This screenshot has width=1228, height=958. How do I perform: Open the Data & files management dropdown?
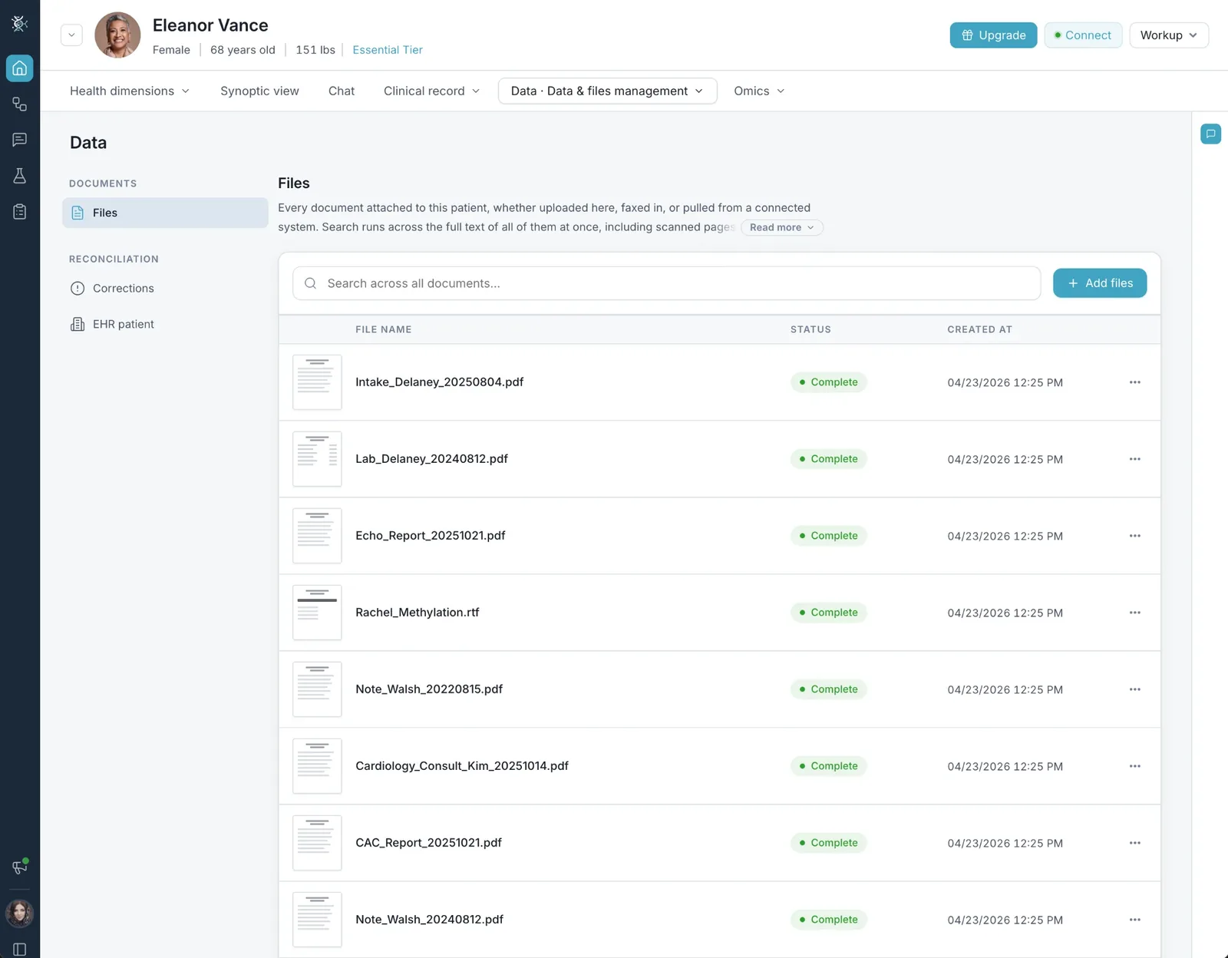tap(607, 91)
